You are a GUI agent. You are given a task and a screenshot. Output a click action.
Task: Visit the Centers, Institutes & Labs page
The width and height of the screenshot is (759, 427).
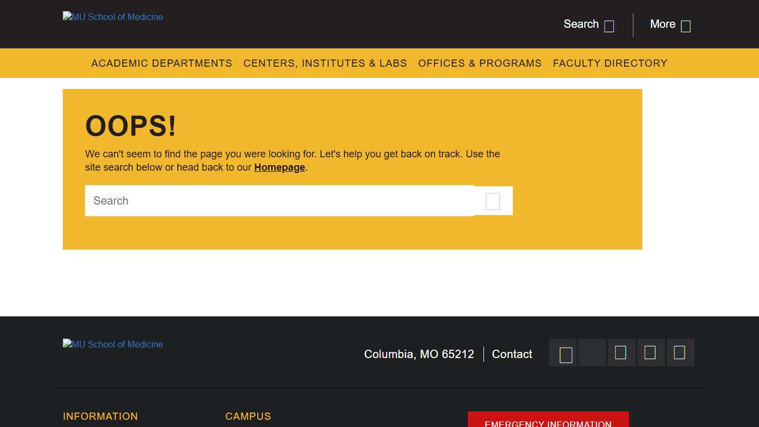pyautogui.click(x=325, y=63)
